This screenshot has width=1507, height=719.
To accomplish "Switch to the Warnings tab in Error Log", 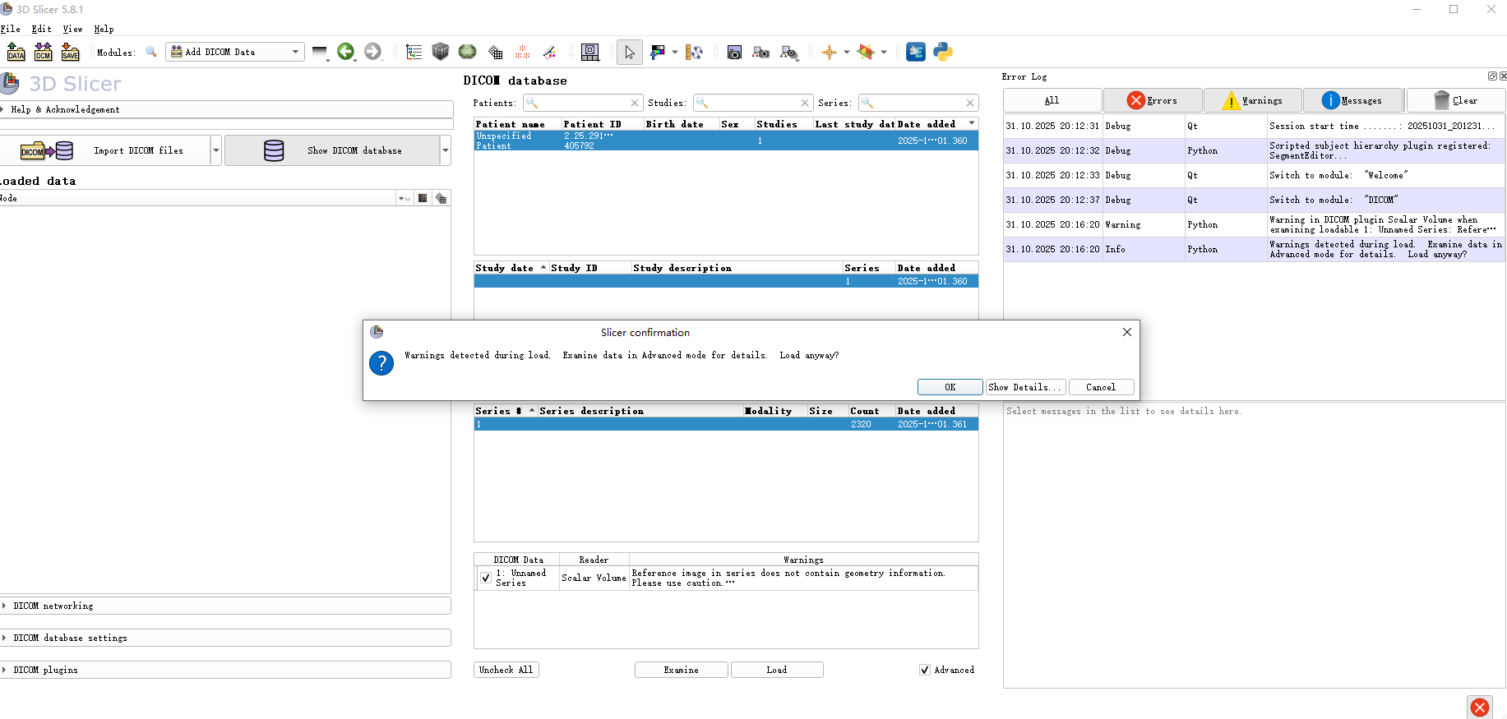I will tap(1253, 100).
